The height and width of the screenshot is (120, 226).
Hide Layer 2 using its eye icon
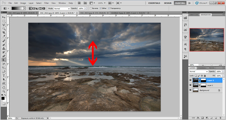click(x=190, y=80)
